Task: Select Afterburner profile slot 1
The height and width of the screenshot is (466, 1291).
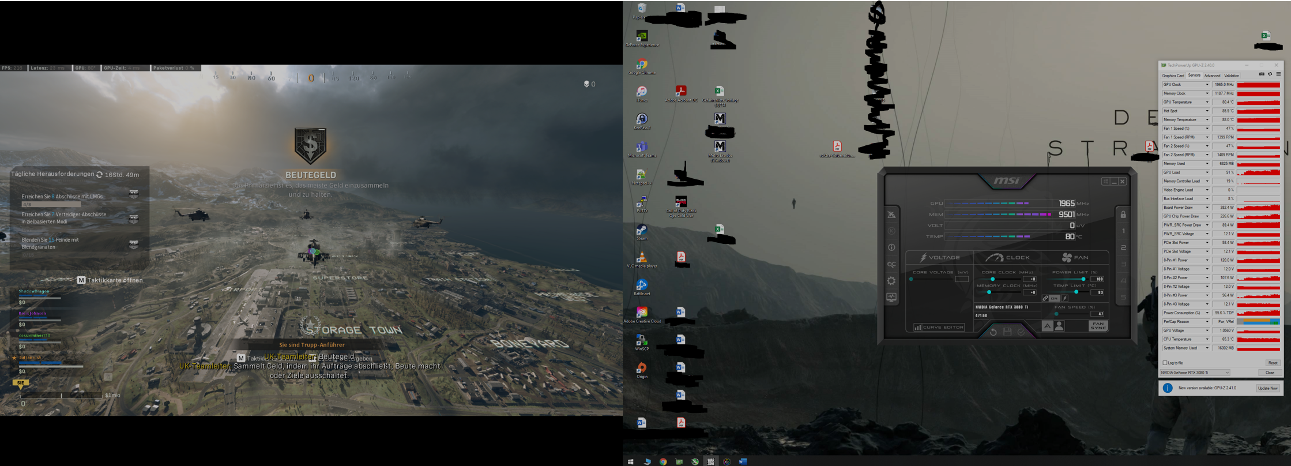Action: (x=1123, y=231)
